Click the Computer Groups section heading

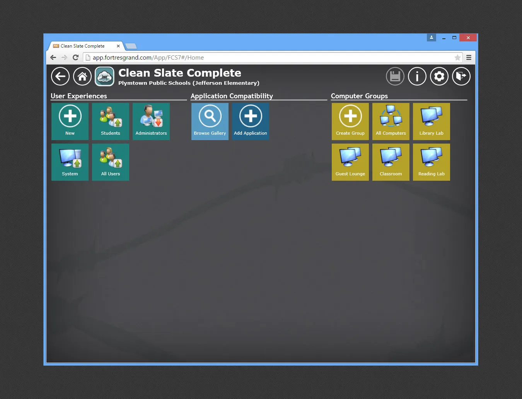(359, 96)
